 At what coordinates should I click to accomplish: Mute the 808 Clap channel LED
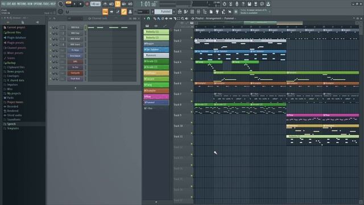[51, 33]
